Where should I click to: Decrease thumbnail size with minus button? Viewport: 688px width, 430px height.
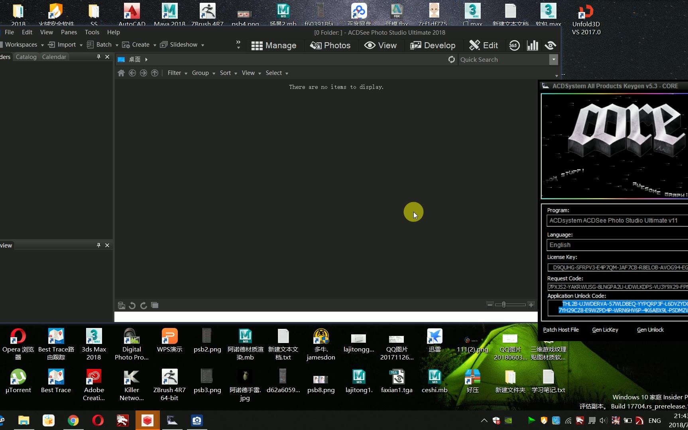(490, 305)
